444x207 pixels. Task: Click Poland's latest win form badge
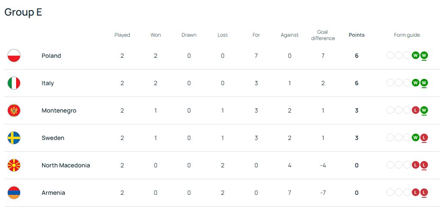click(x=424, y=56)
